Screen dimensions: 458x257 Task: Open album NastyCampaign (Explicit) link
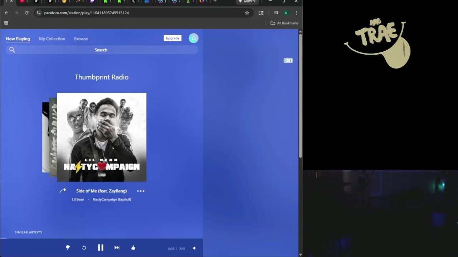click(x=112, y=199)
